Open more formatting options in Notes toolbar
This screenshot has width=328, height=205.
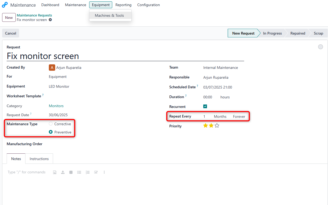point(104,172)
